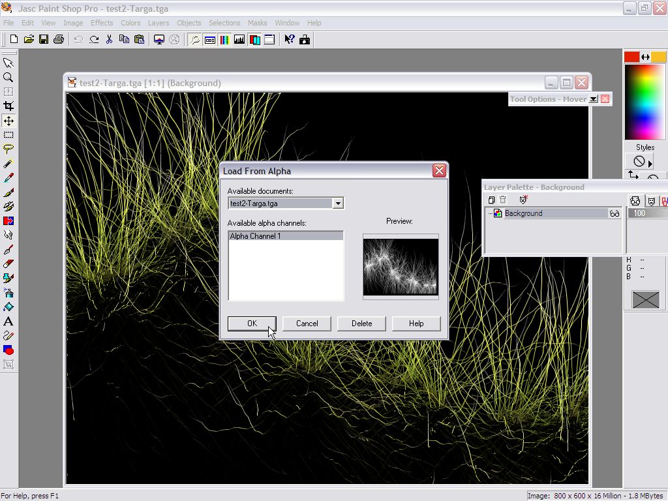Select the Zoom magnifier tool

click(8, 77)
